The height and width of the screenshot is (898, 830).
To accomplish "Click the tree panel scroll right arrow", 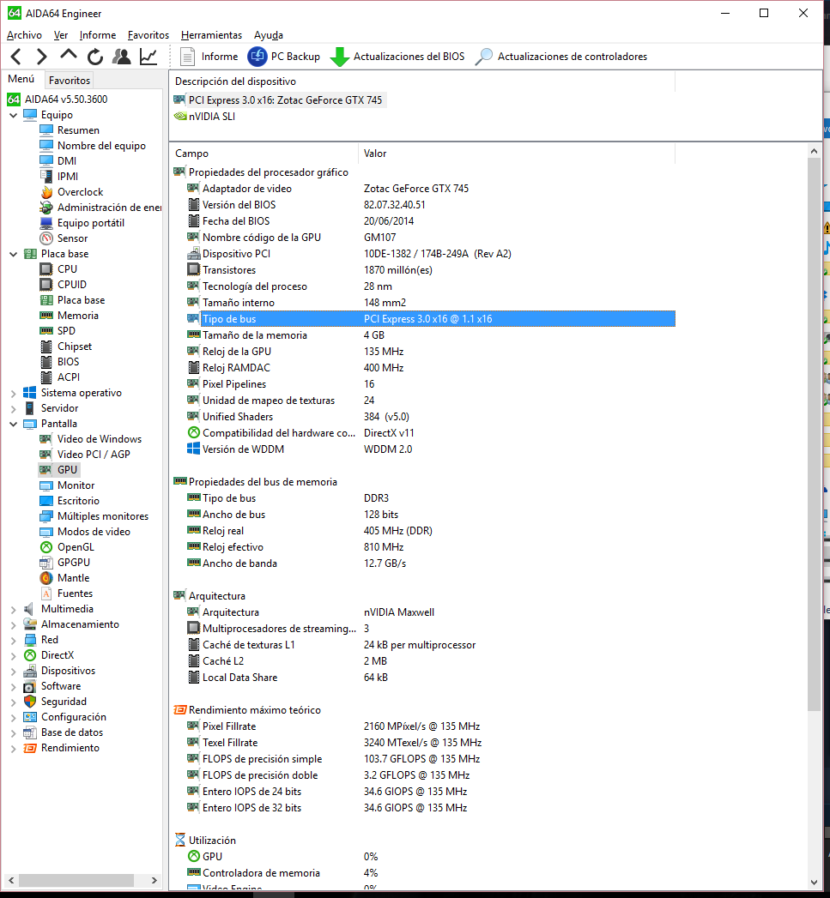I will (x=154, y=880).
